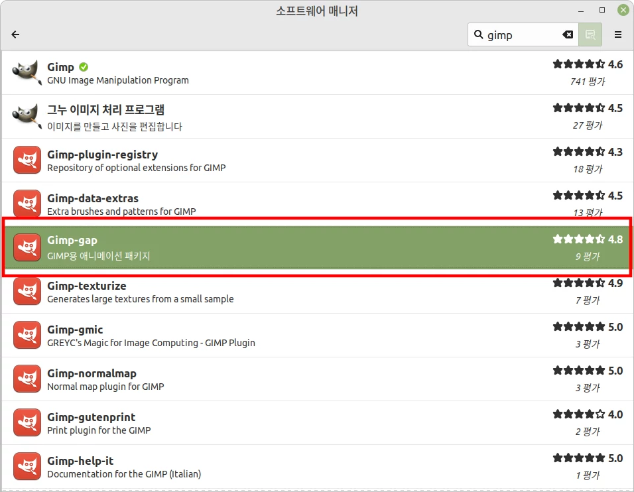Click the 4.8 star rating for Gimp-gap
This screenshot has width=634, height=492.
588,239
